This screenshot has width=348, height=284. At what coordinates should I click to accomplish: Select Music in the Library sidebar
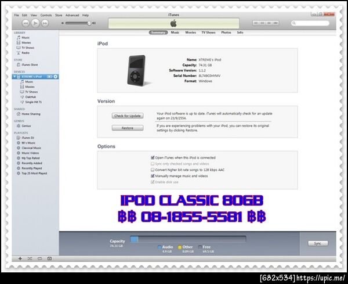23,38
